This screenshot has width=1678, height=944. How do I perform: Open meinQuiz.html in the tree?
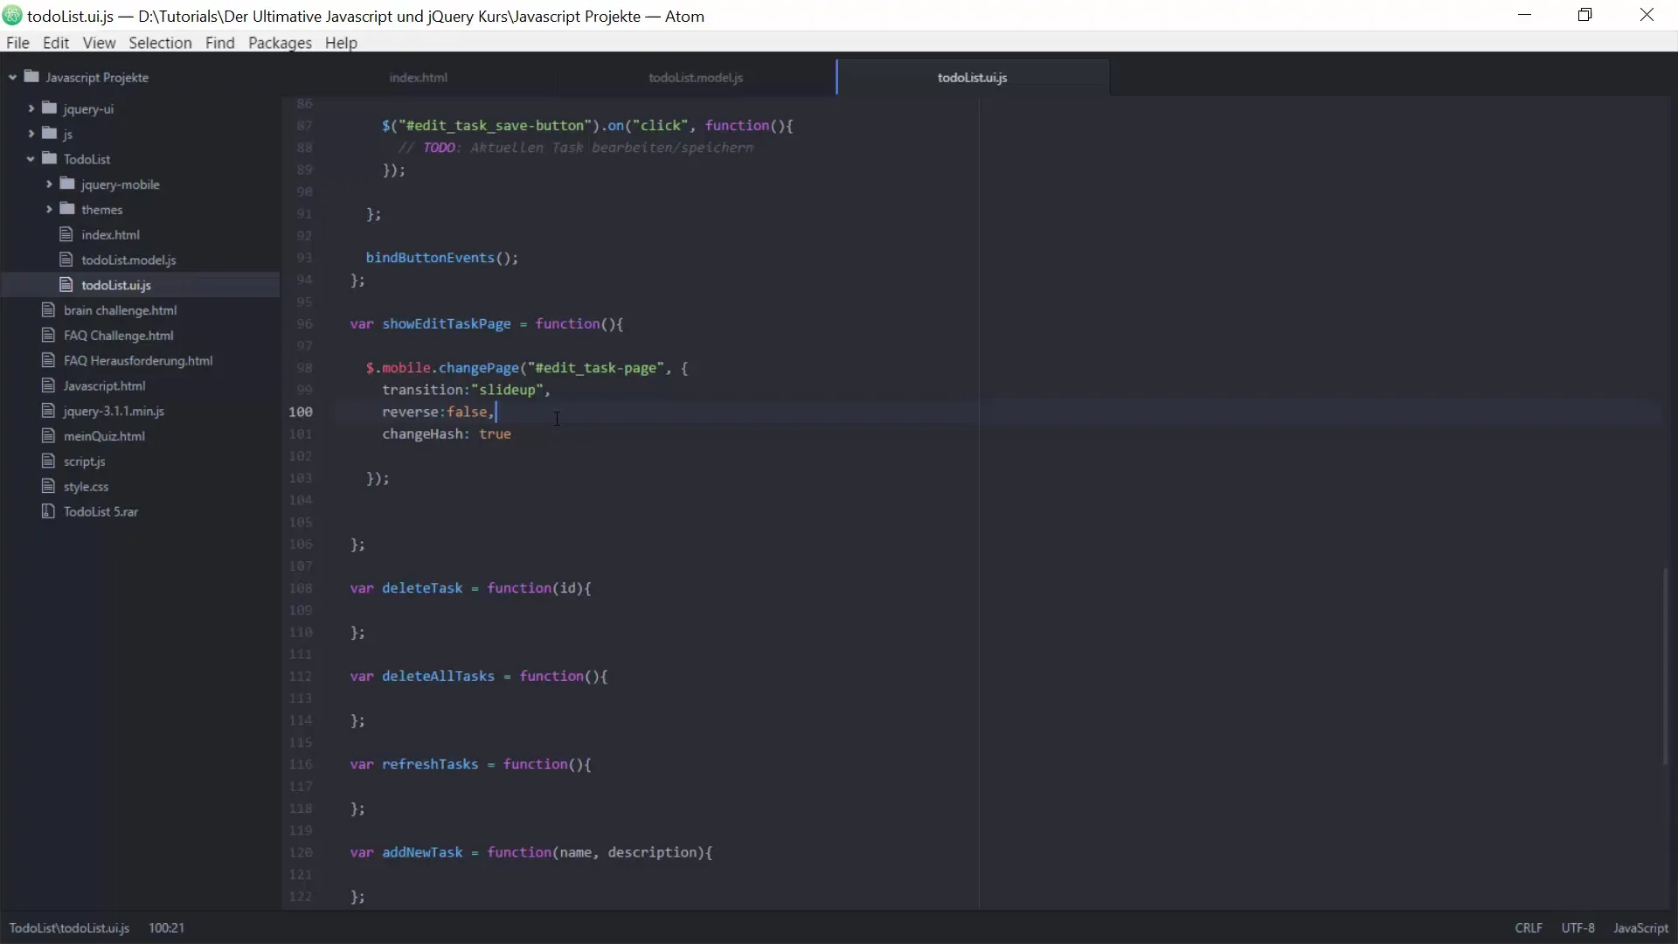[x=104, y=436]
